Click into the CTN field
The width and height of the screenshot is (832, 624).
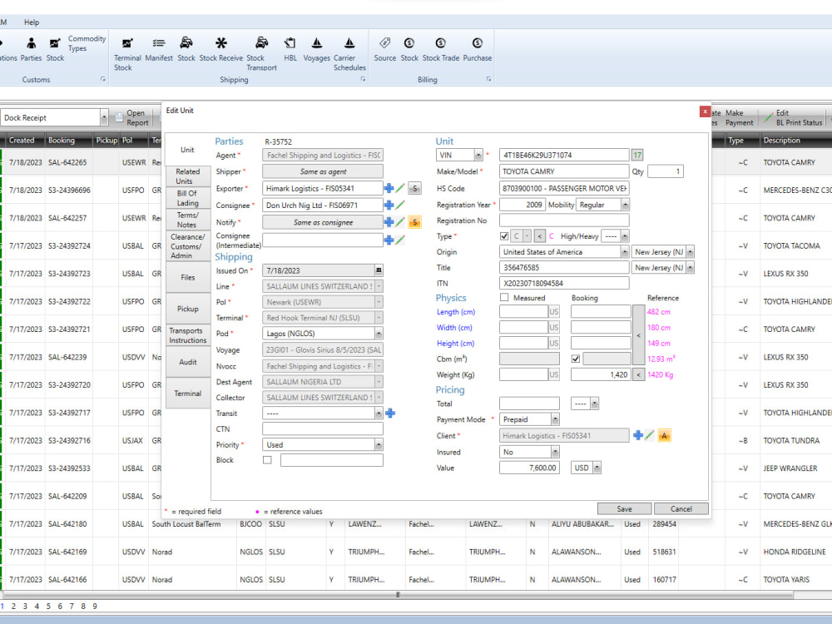323,428
